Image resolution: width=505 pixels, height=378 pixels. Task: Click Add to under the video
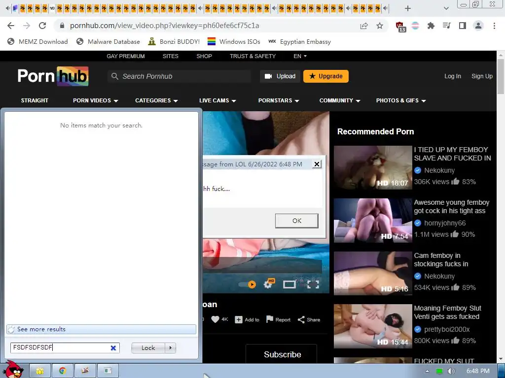click(x=247, y=319)
